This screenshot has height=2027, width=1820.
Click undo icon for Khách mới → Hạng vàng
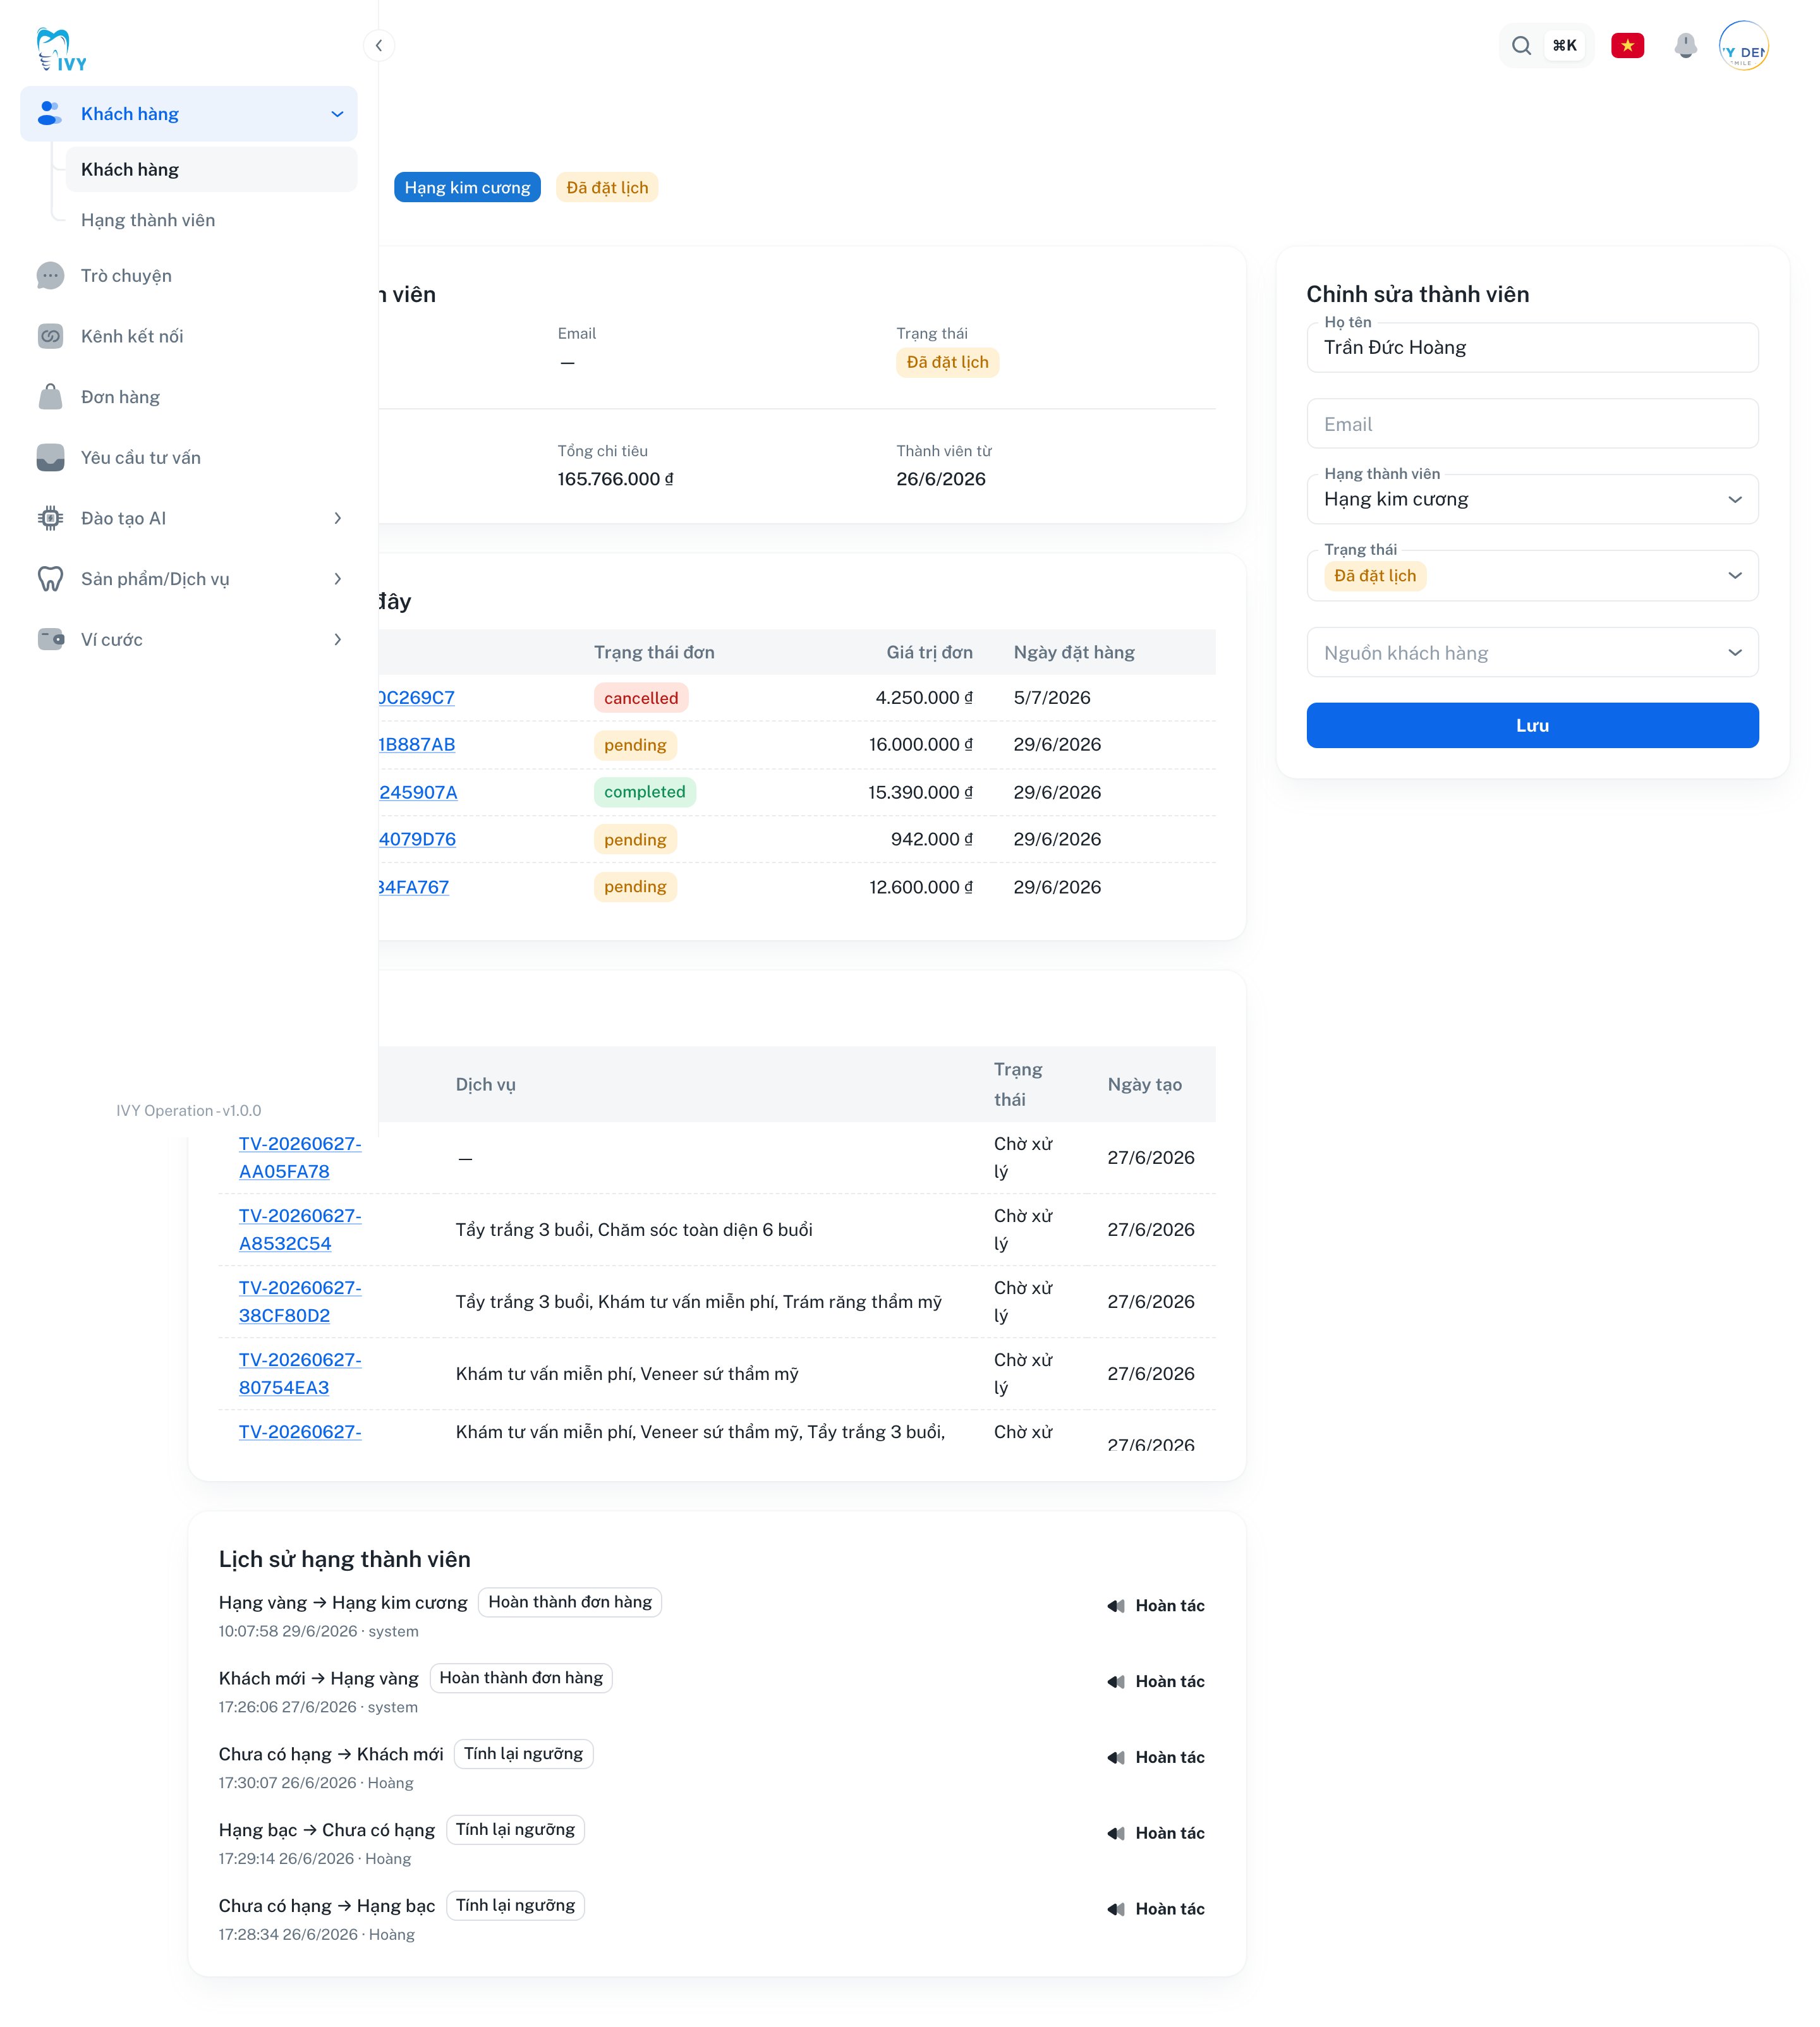[x=1115, y=1681]
